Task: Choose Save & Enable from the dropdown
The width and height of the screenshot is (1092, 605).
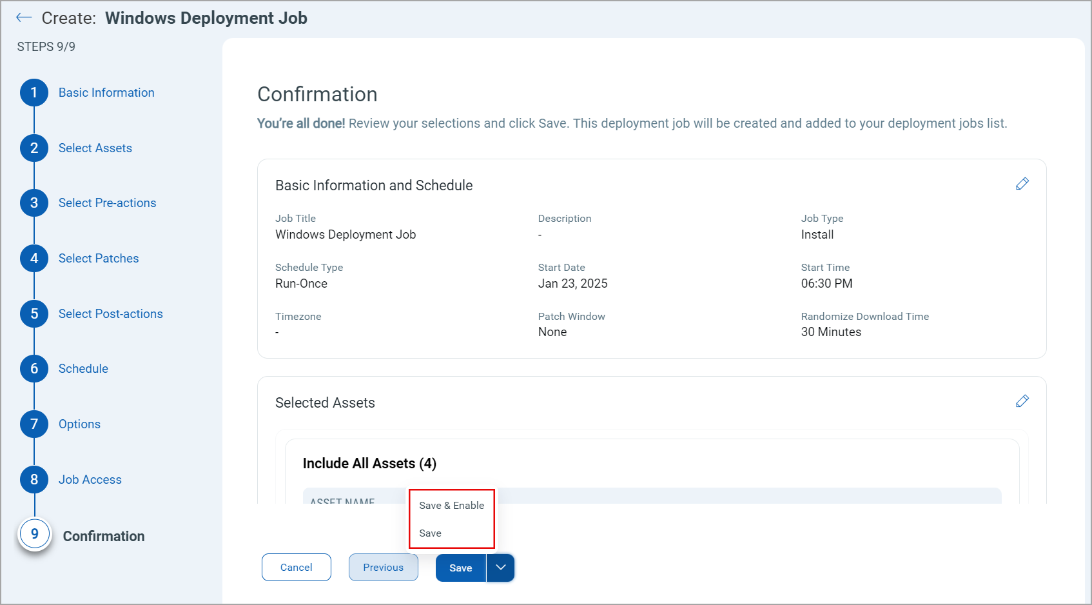Action: [451, 505]
